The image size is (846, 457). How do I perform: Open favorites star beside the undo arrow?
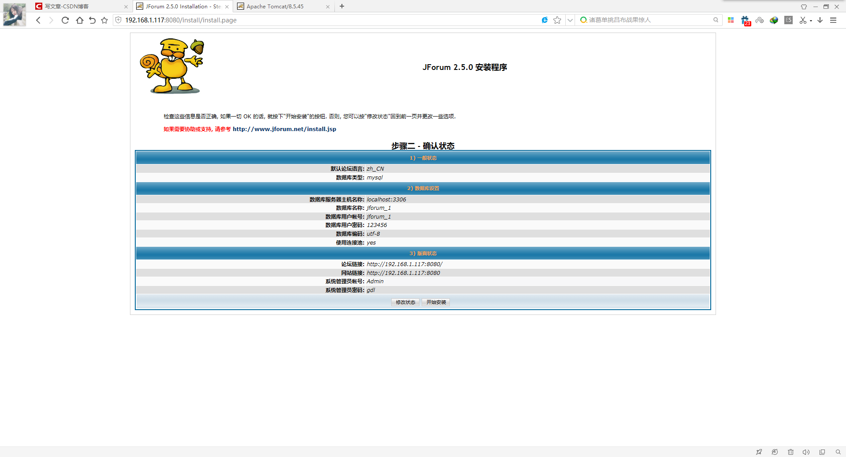(x=104, y=20)
